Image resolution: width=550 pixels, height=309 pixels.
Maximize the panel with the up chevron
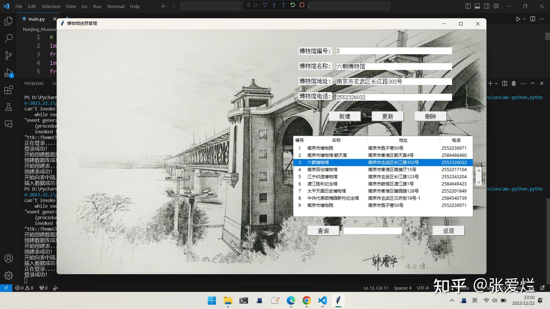coord(532,83)
